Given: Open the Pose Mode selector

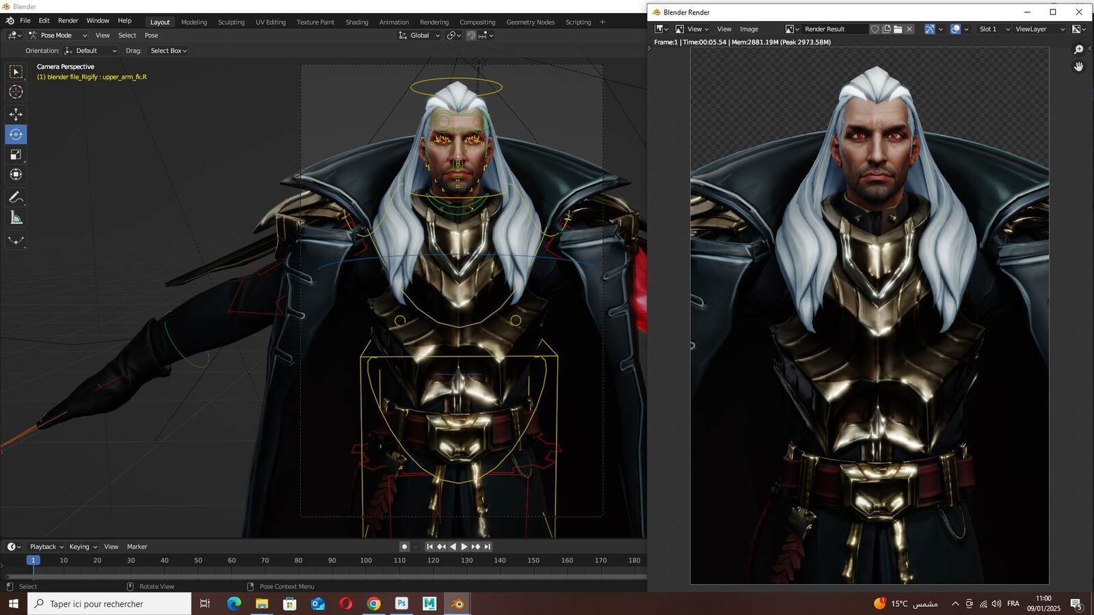Looking at the screenshot, I should [57, 36].
